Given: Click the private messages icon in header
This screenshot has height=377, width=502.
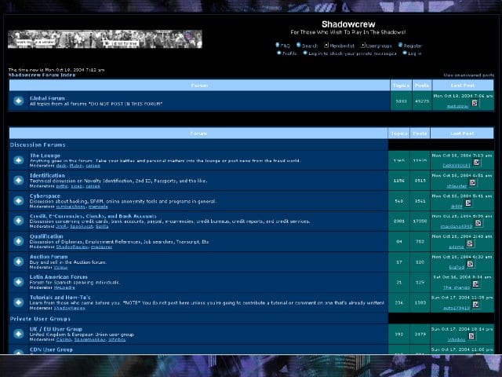Looking at the screenshot, I should tap(305, 53).
